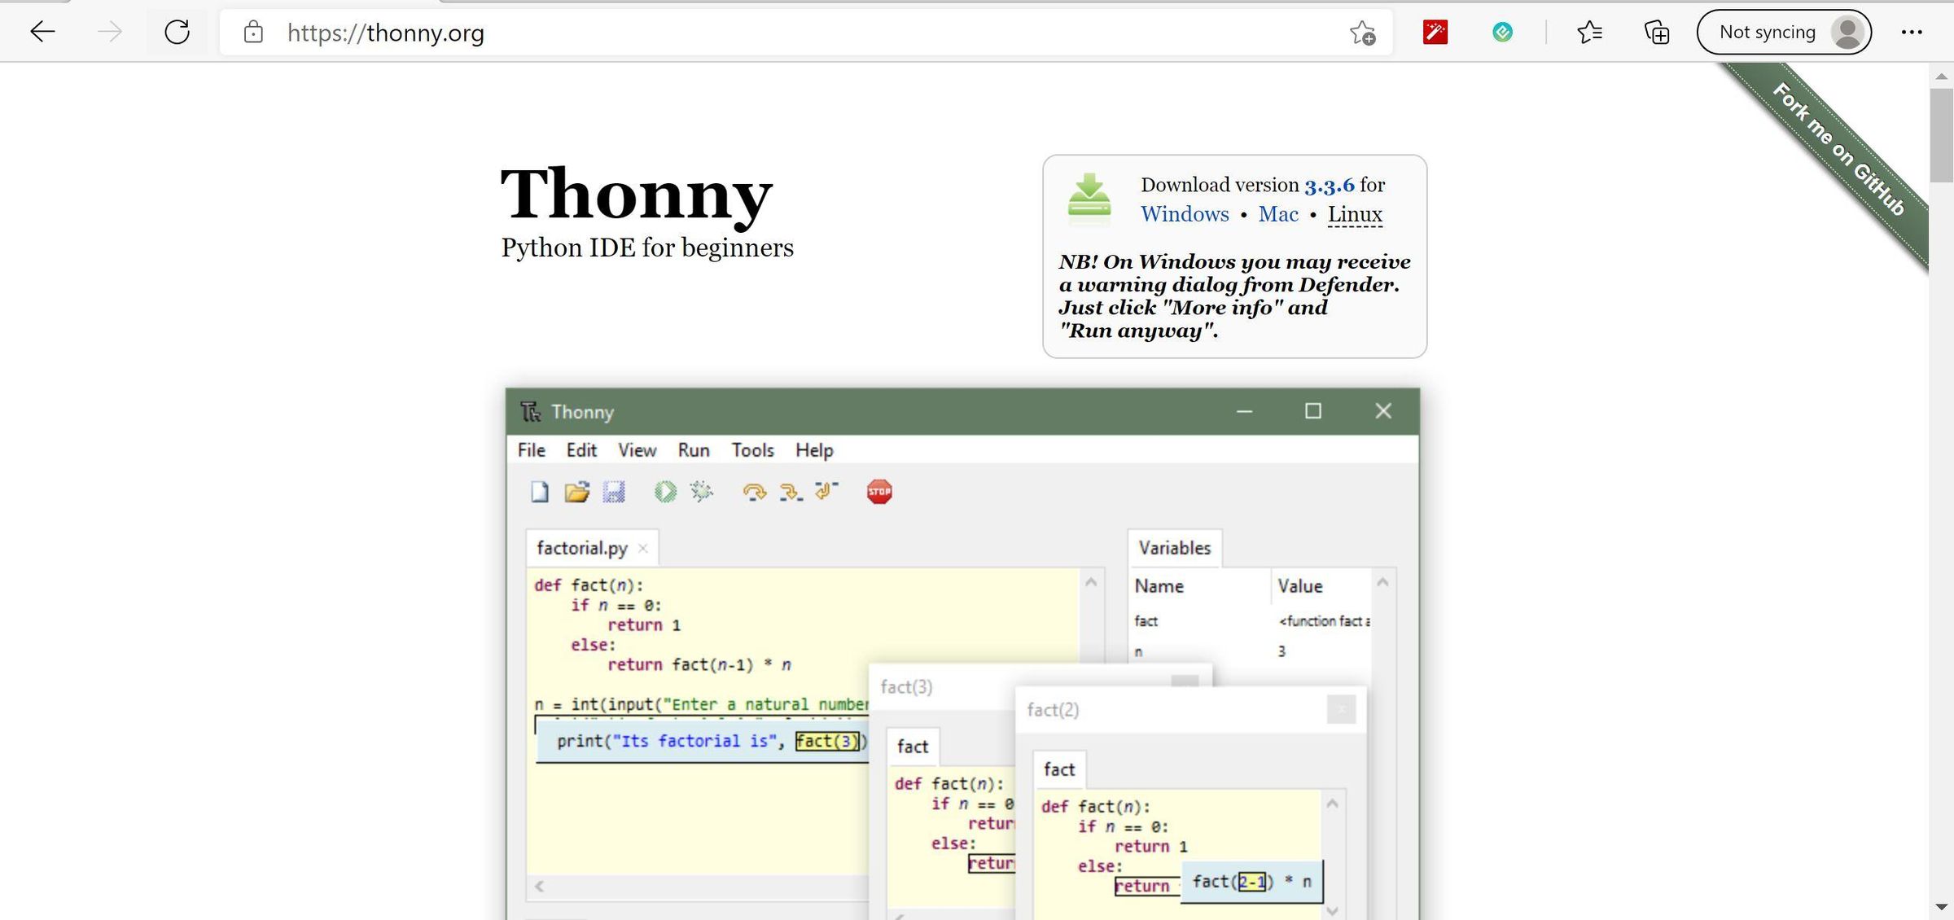Open the Not syncing profile button
The image size is (1954, 920).
[x=1783, y=33]
